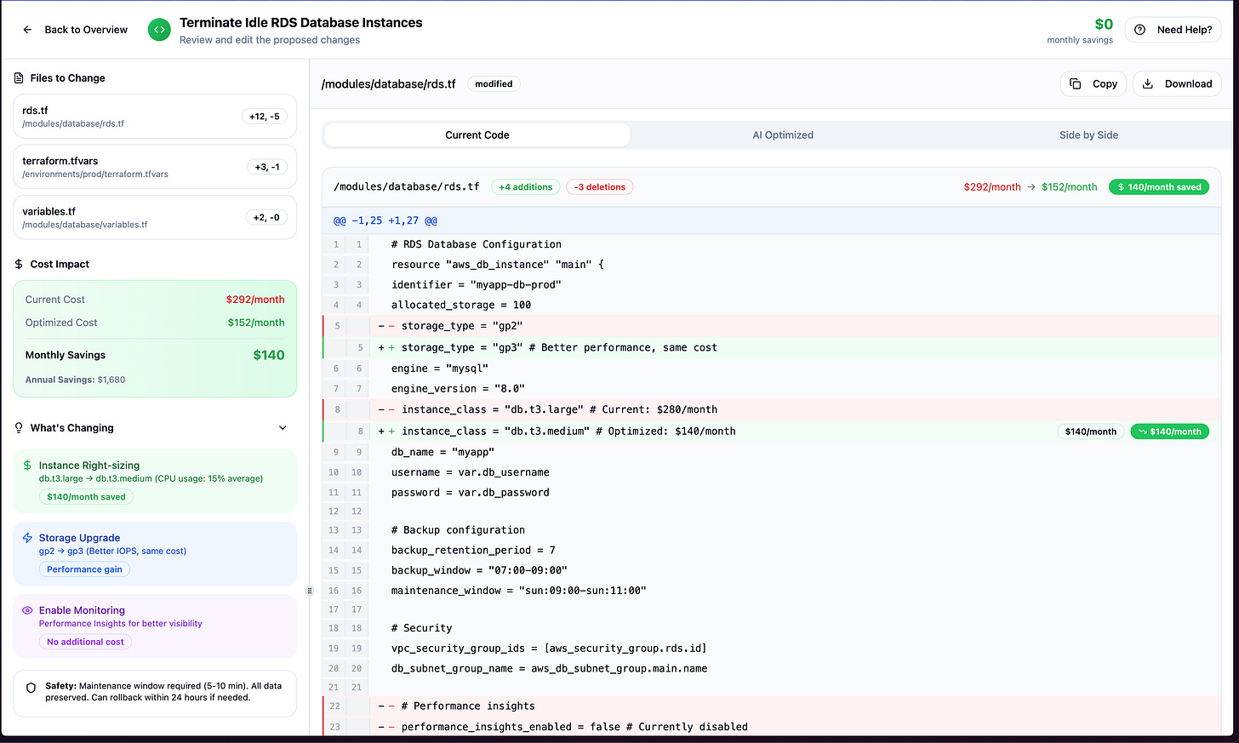Viewport: 1239px width, 743px height.
Task: Click the $140/month saved pill under Right-sizing
Action: [x=86, y=497]
